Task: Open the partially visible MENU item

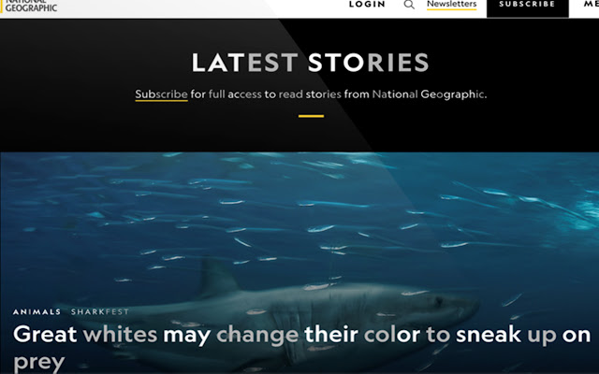Action: click(591, 4)
